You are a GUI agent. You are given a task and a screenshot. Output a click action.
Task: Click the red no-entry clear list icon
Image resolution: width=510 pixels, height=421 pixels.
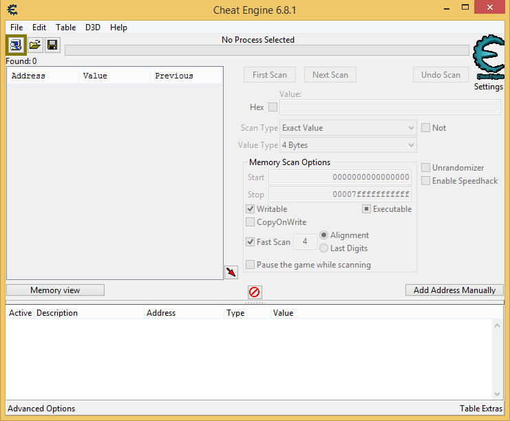point(255,292)
